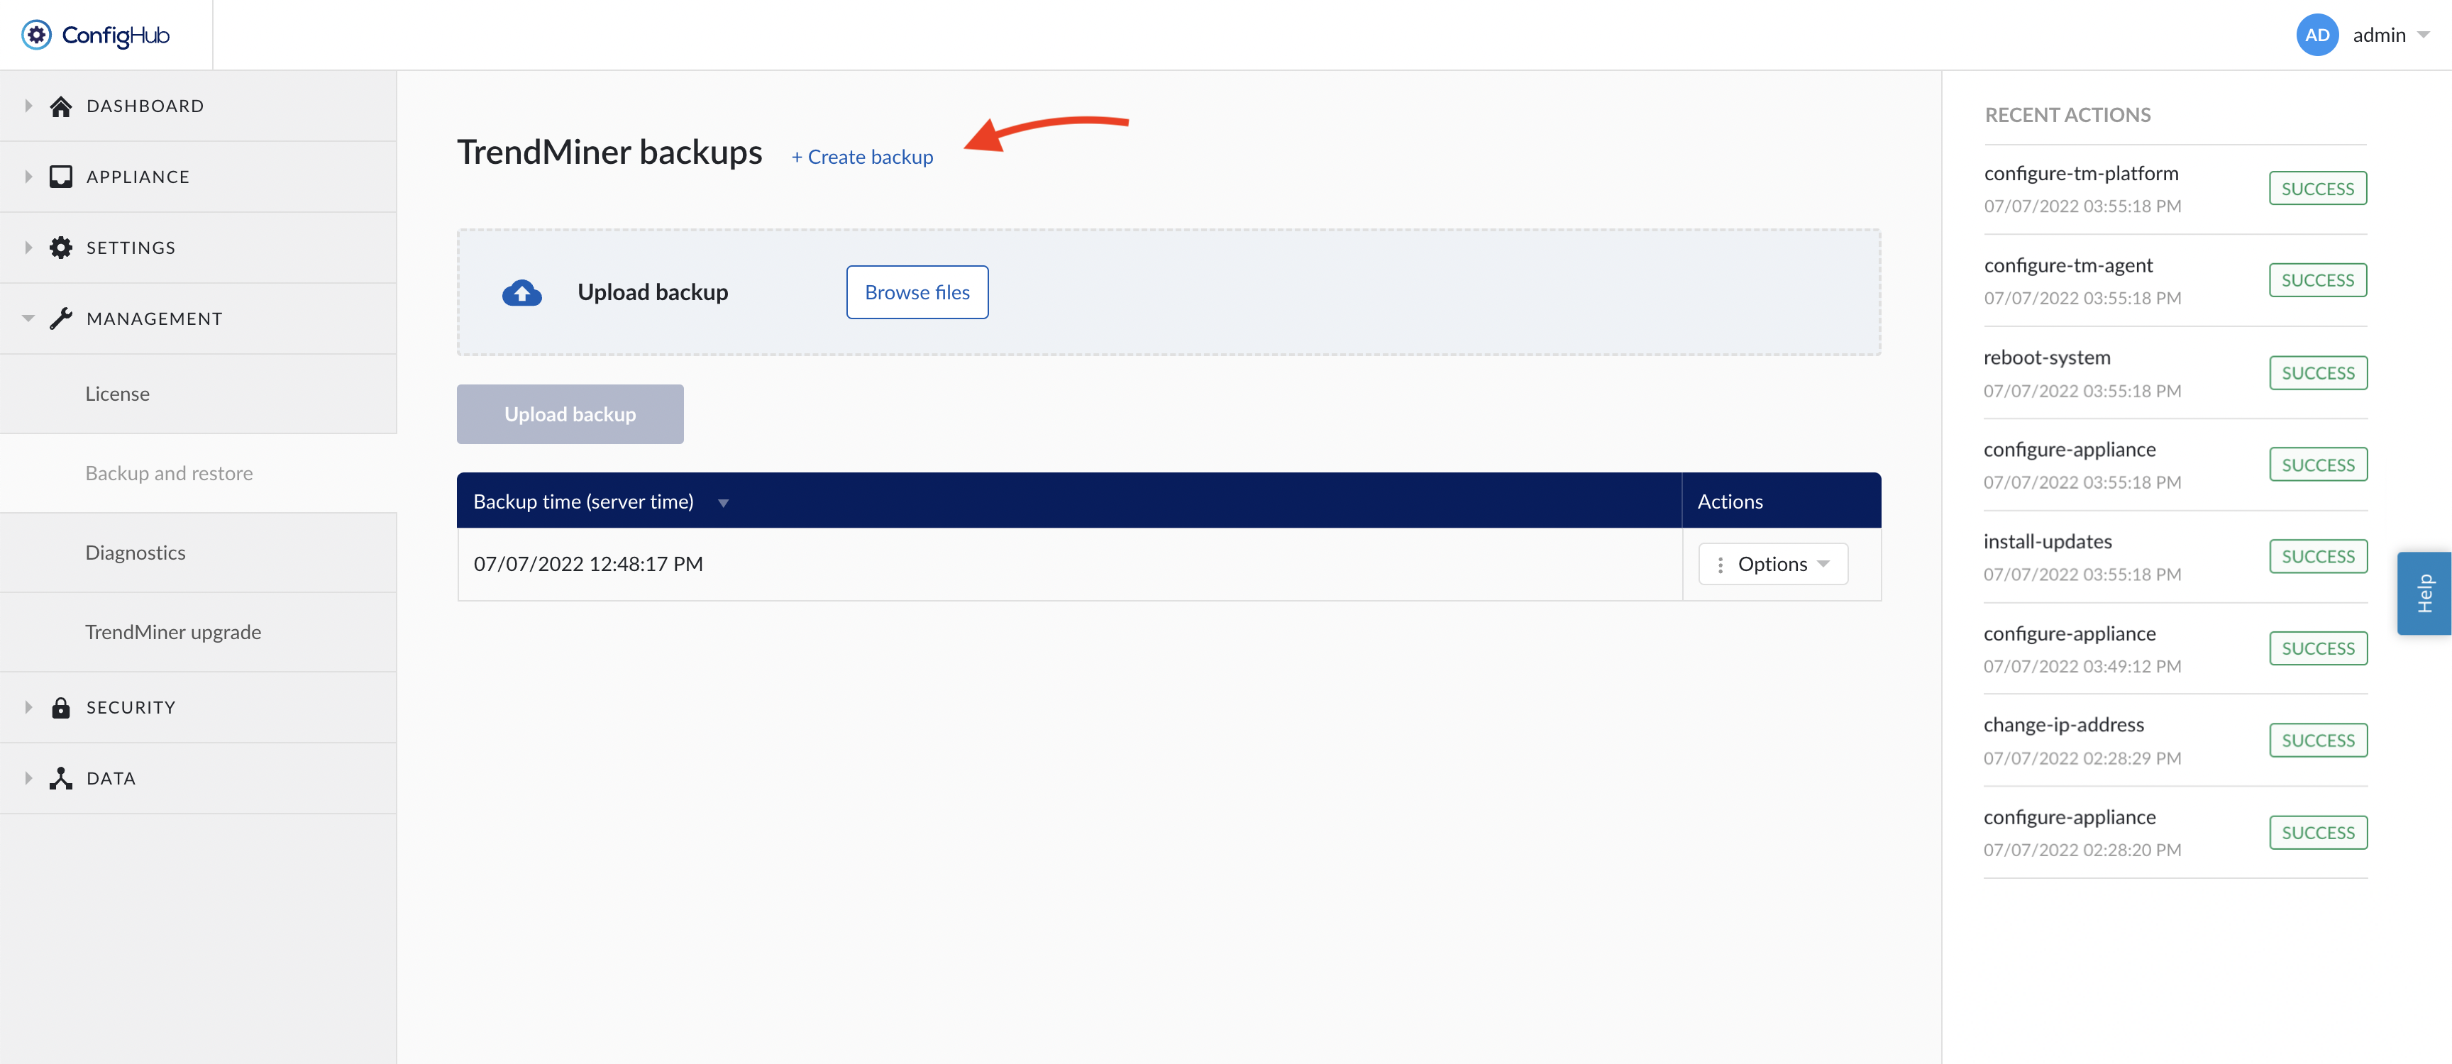2452x1064 pixels.
Task: Click SUCCESS badge for configure-tm-platform
Action: coord(2316,189)
